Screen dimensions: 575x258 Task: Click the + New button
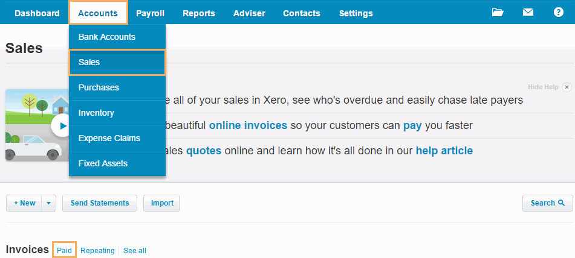coord(24,203)
